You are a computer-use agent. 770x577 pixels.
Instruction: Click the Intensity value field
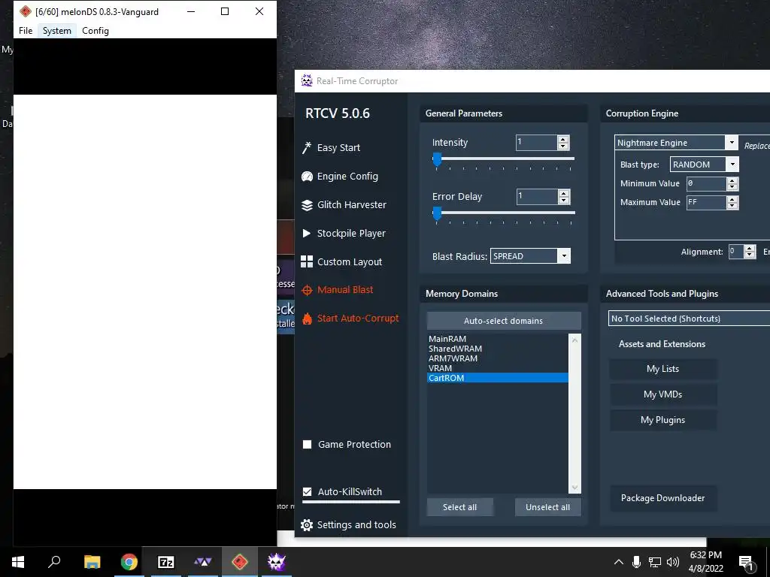536,142
